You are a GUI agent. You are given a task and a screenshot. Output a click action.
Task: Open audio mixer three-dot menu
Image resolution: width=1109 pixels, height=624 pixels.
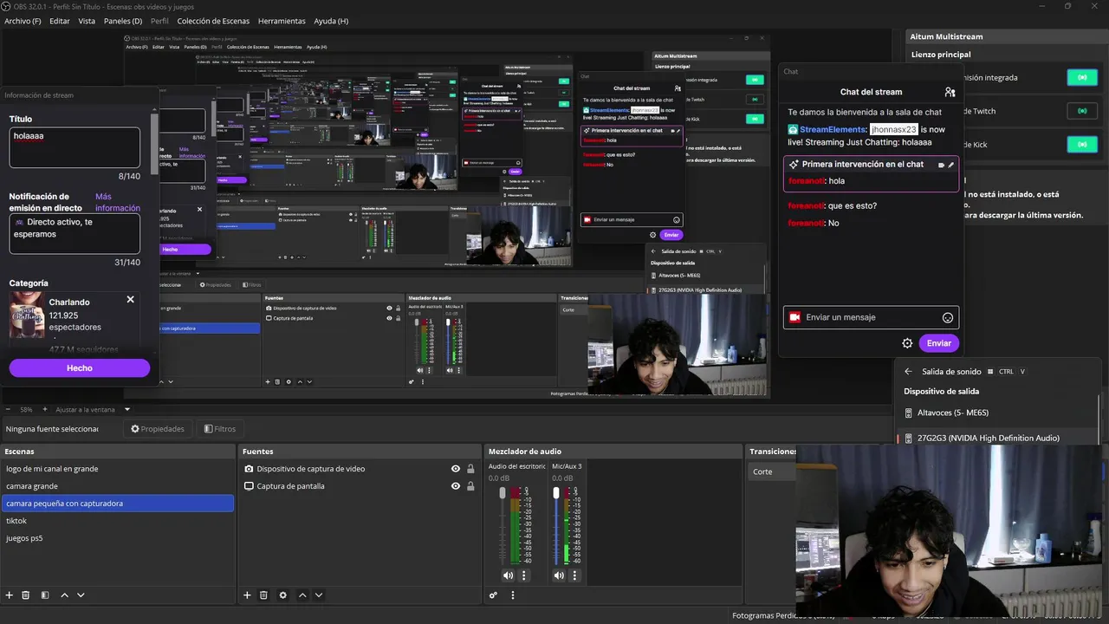click(513, 595)
